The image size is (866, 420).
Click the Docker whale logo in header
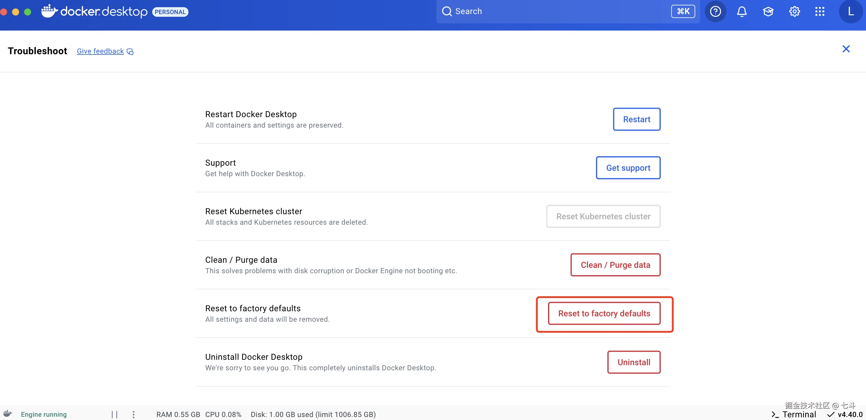click(49, 11)
